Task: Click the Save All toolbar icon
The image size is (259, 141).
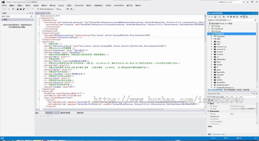Action: click(x=24, y=9)
